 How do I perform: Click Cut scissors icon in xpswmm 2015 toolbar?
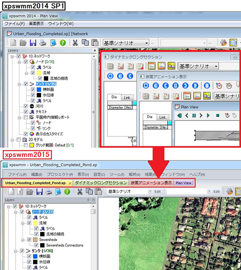coord(80,192)
